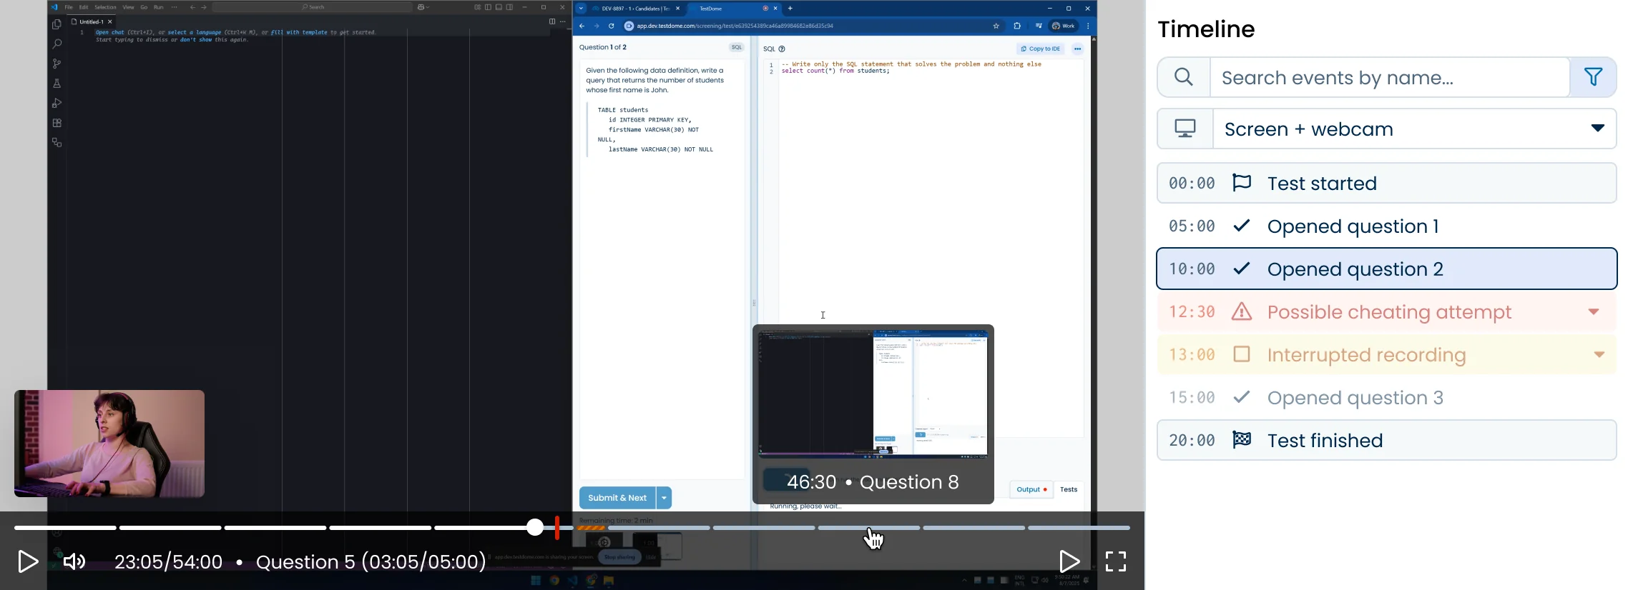Jump to Test started event
The height and width of the screenshot is (590, 1628).
(1387, 184)
